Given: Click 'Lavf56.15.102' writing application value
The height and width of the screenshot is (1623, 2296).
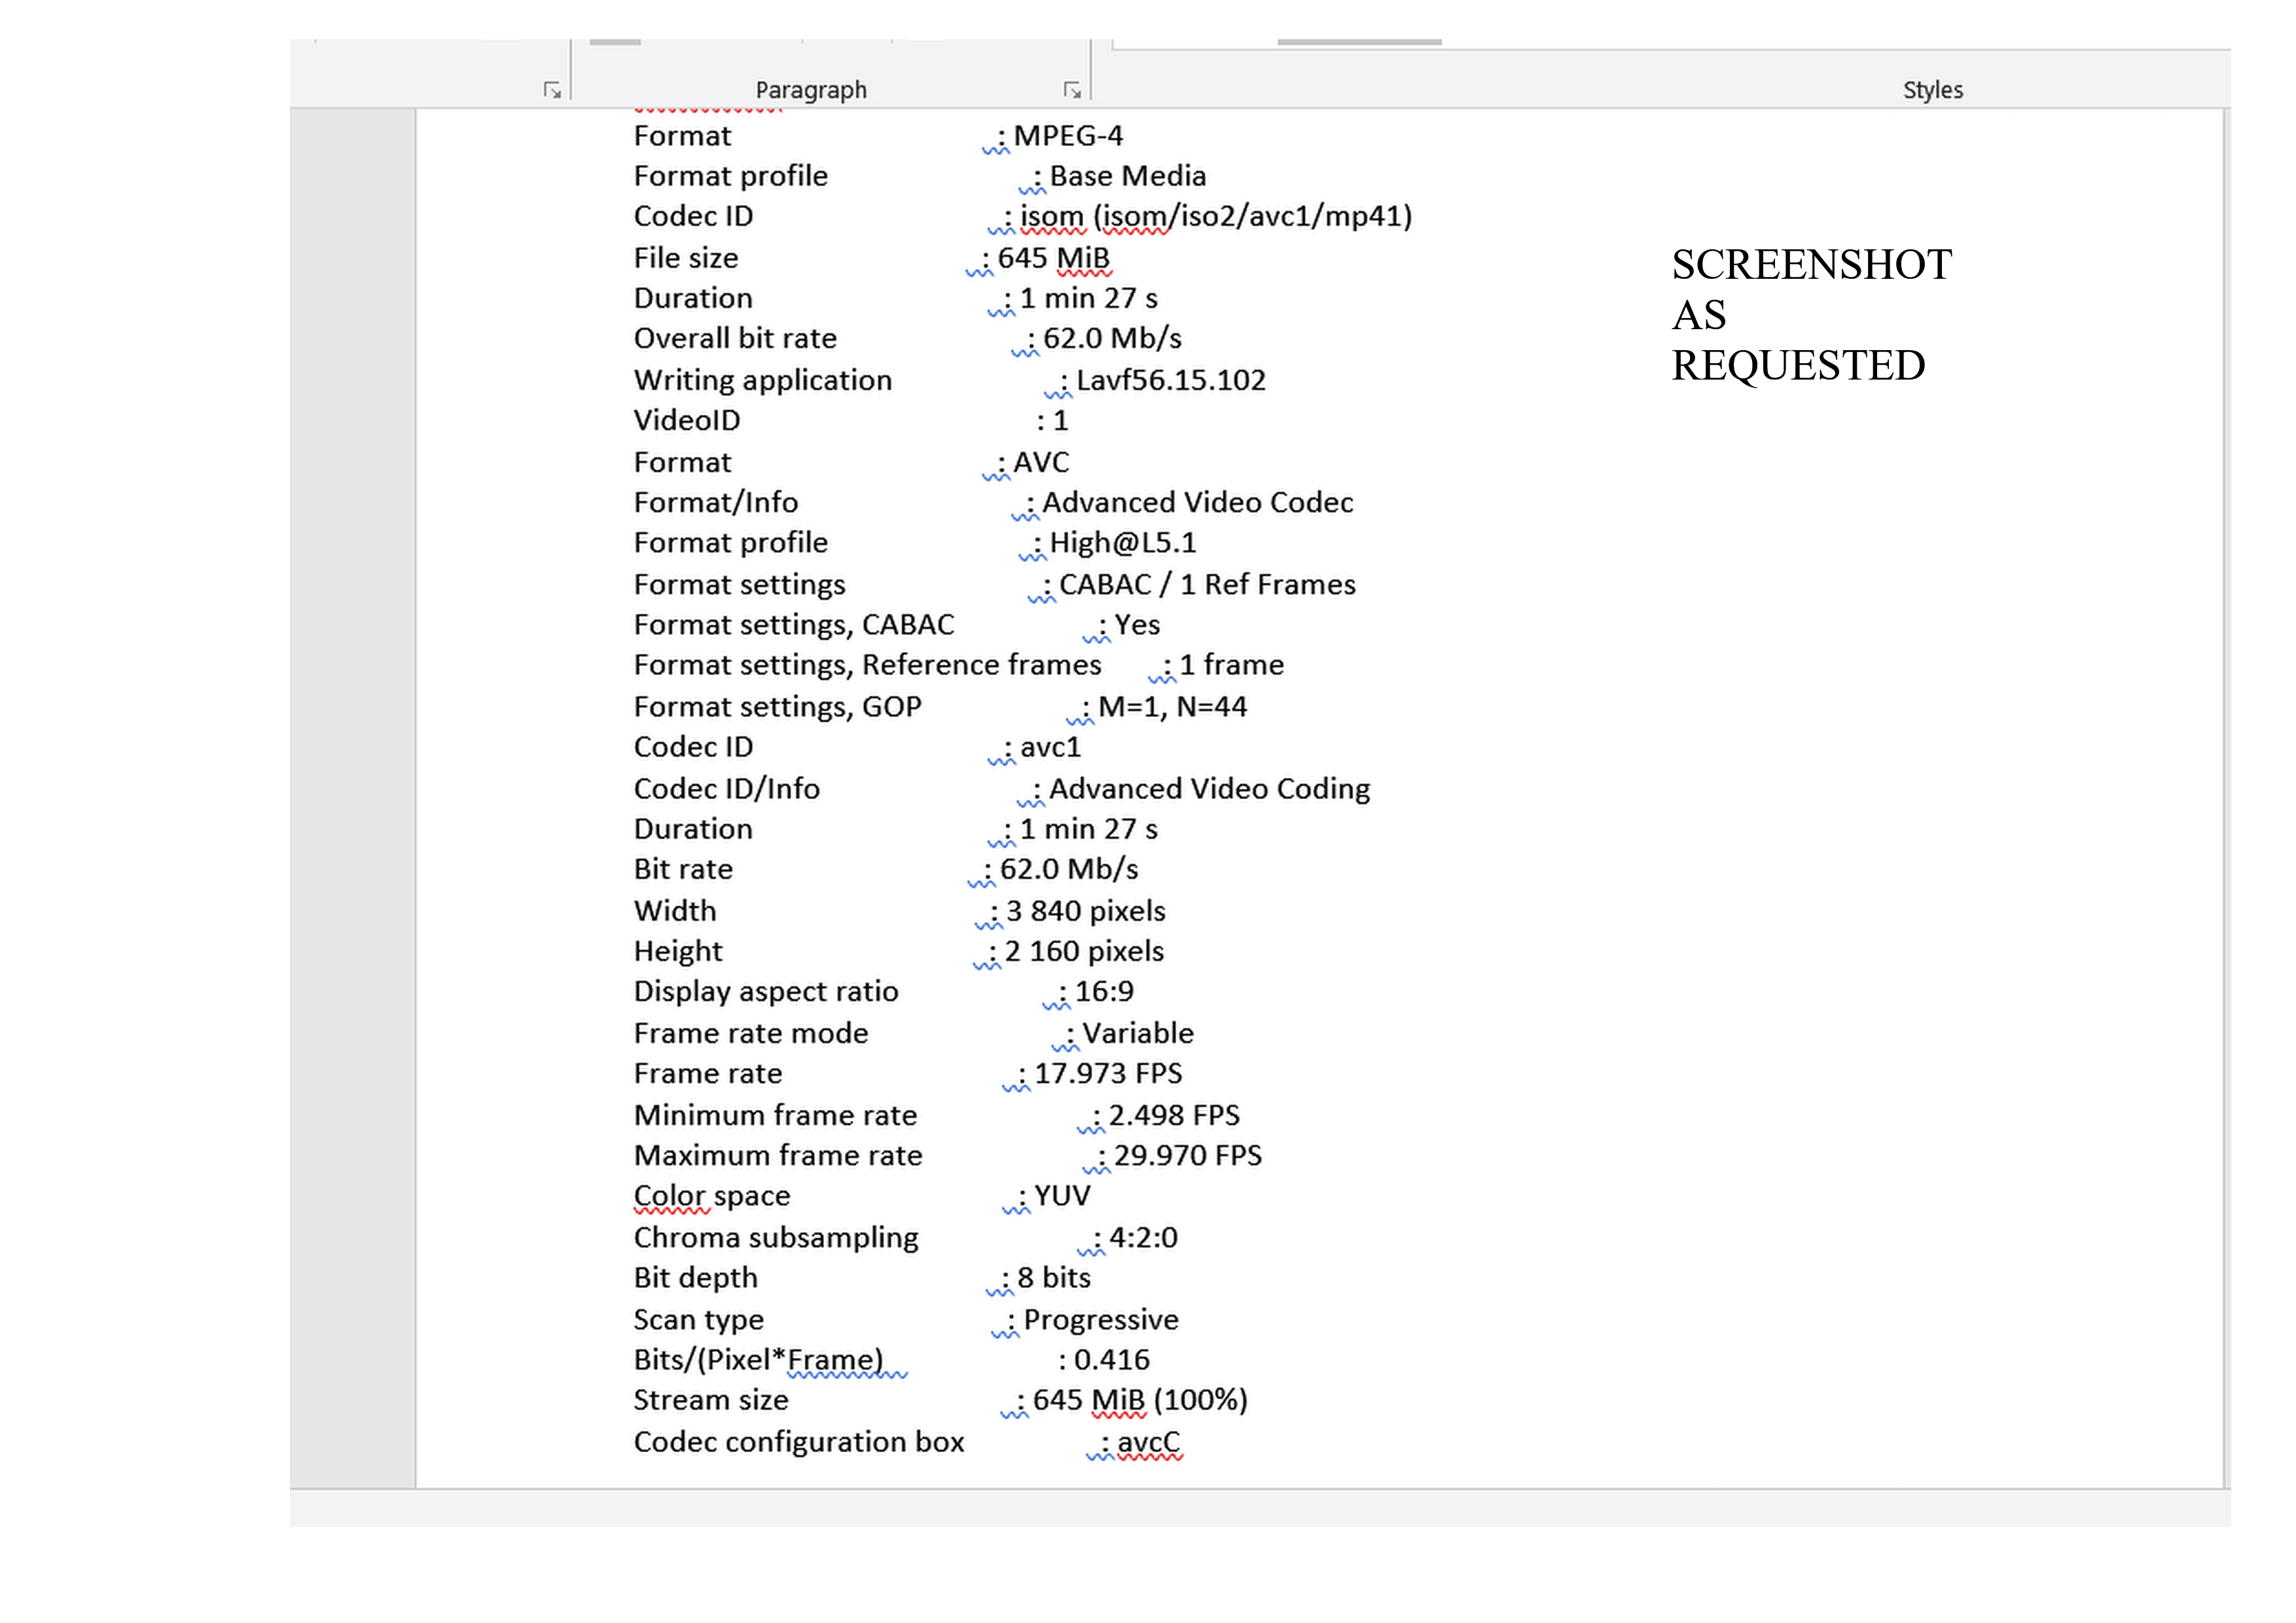Looking at the screenshot, I should (x=1171, y=380).
